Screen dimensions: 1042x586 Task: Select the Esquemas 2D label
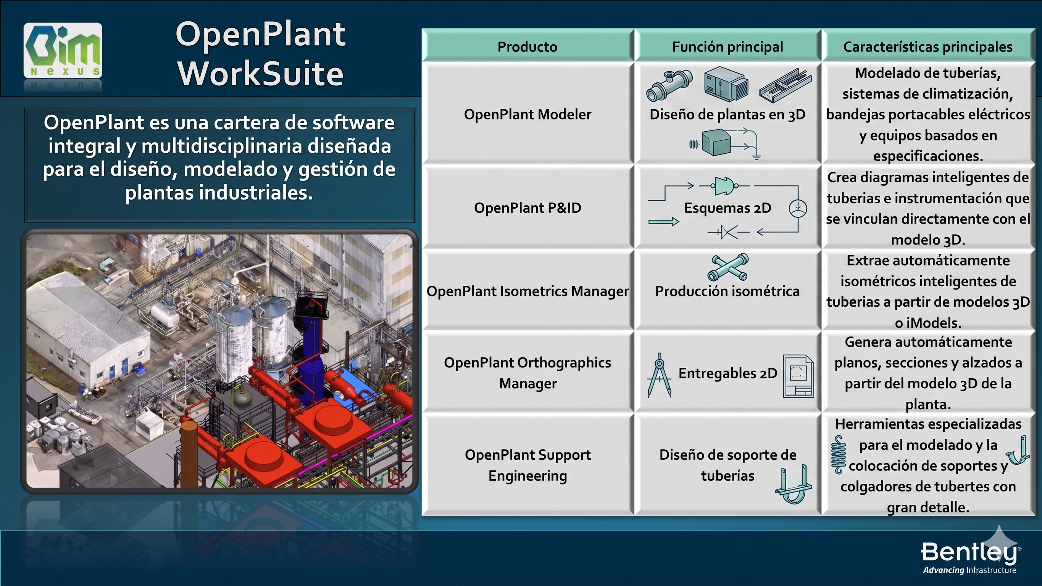click(728, 208)
